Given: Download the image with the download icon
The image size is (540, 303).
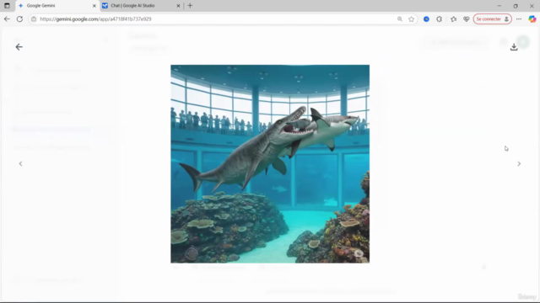Looking at the screenshot, I should pos(514,47).
